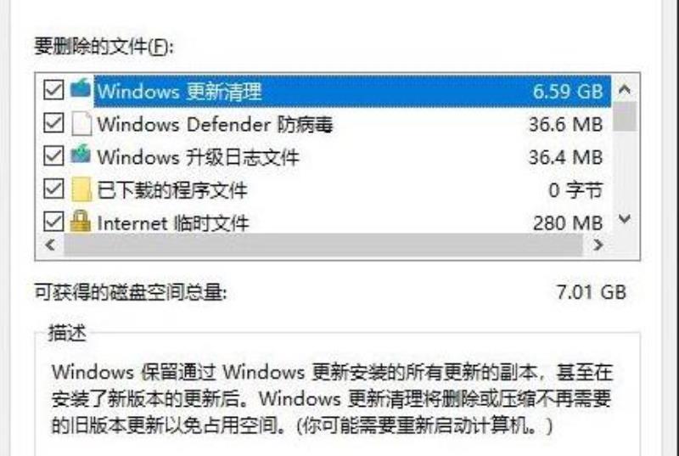This screenshot has height=456, width=679.
Task: Click the horizontal scroll right arrow
Action: 598,245
